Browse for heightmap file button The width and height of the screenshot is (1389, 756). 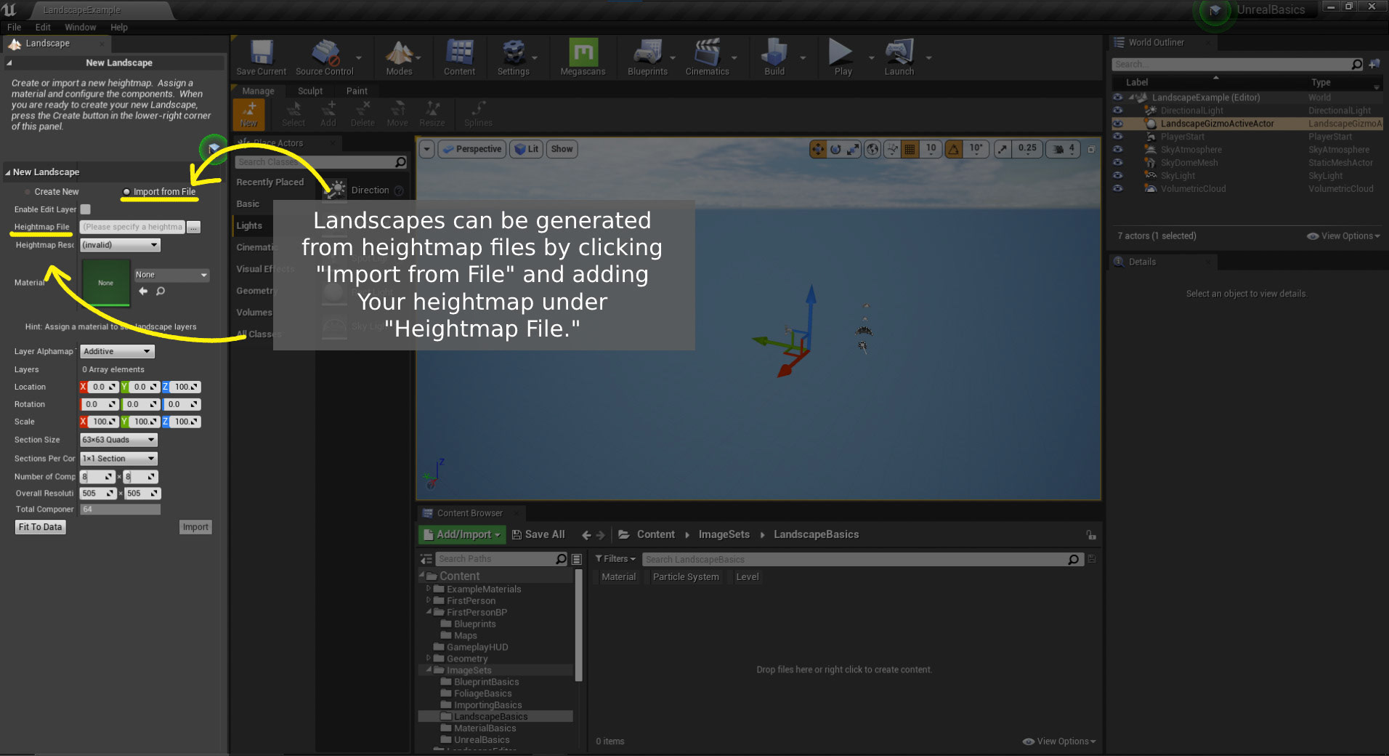[193, 227]
